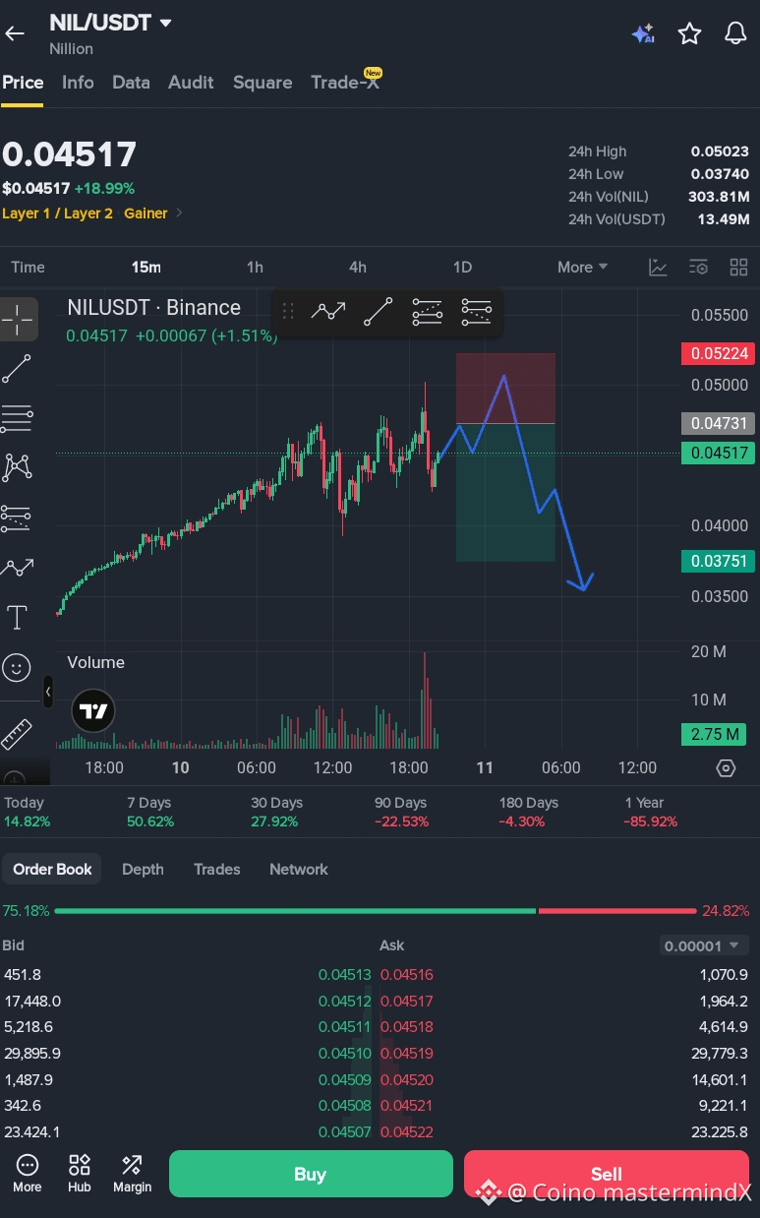Select the Time chart interval
The height and width of the screenshot is (1218, 760).
(x=28, y=267)
